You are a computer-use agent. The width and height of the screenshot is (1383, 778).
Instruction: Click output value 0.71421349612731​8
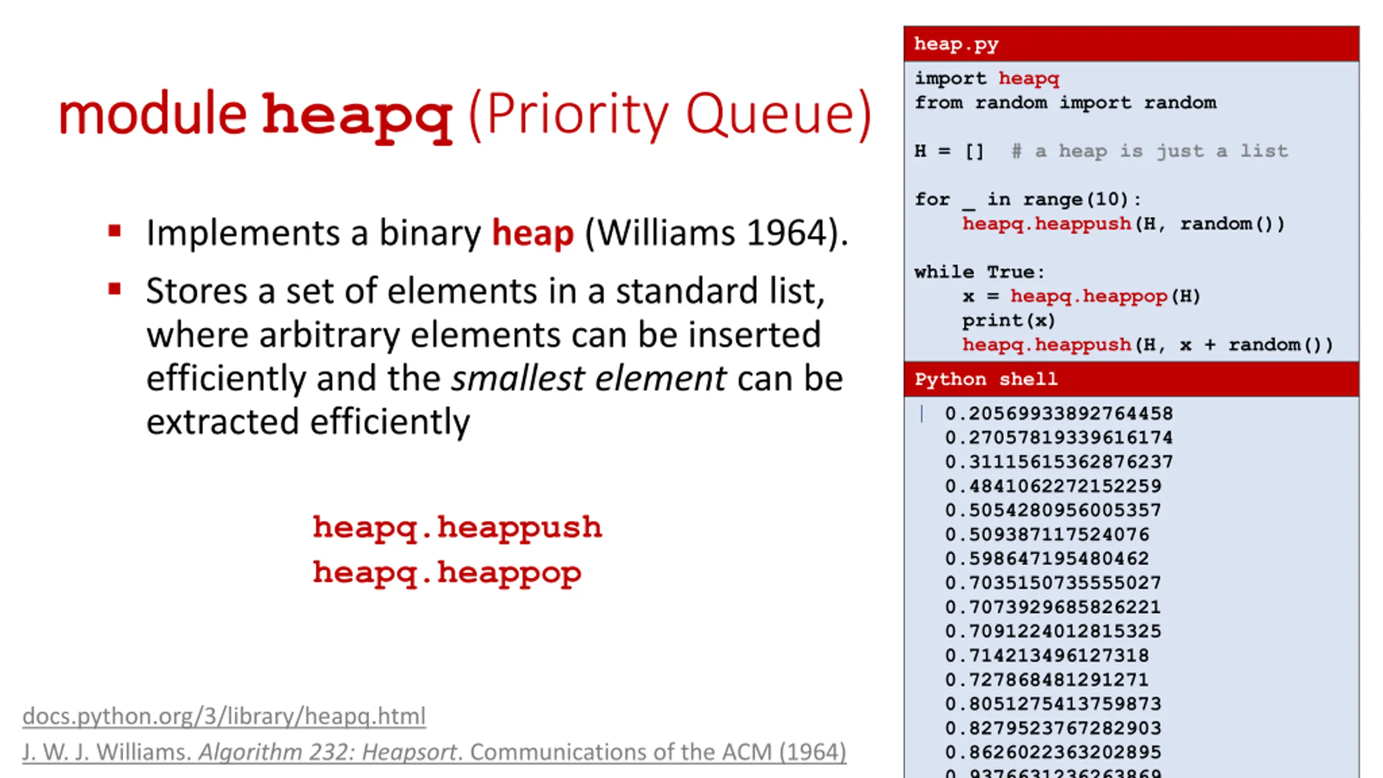click(x=1047, y=656)
